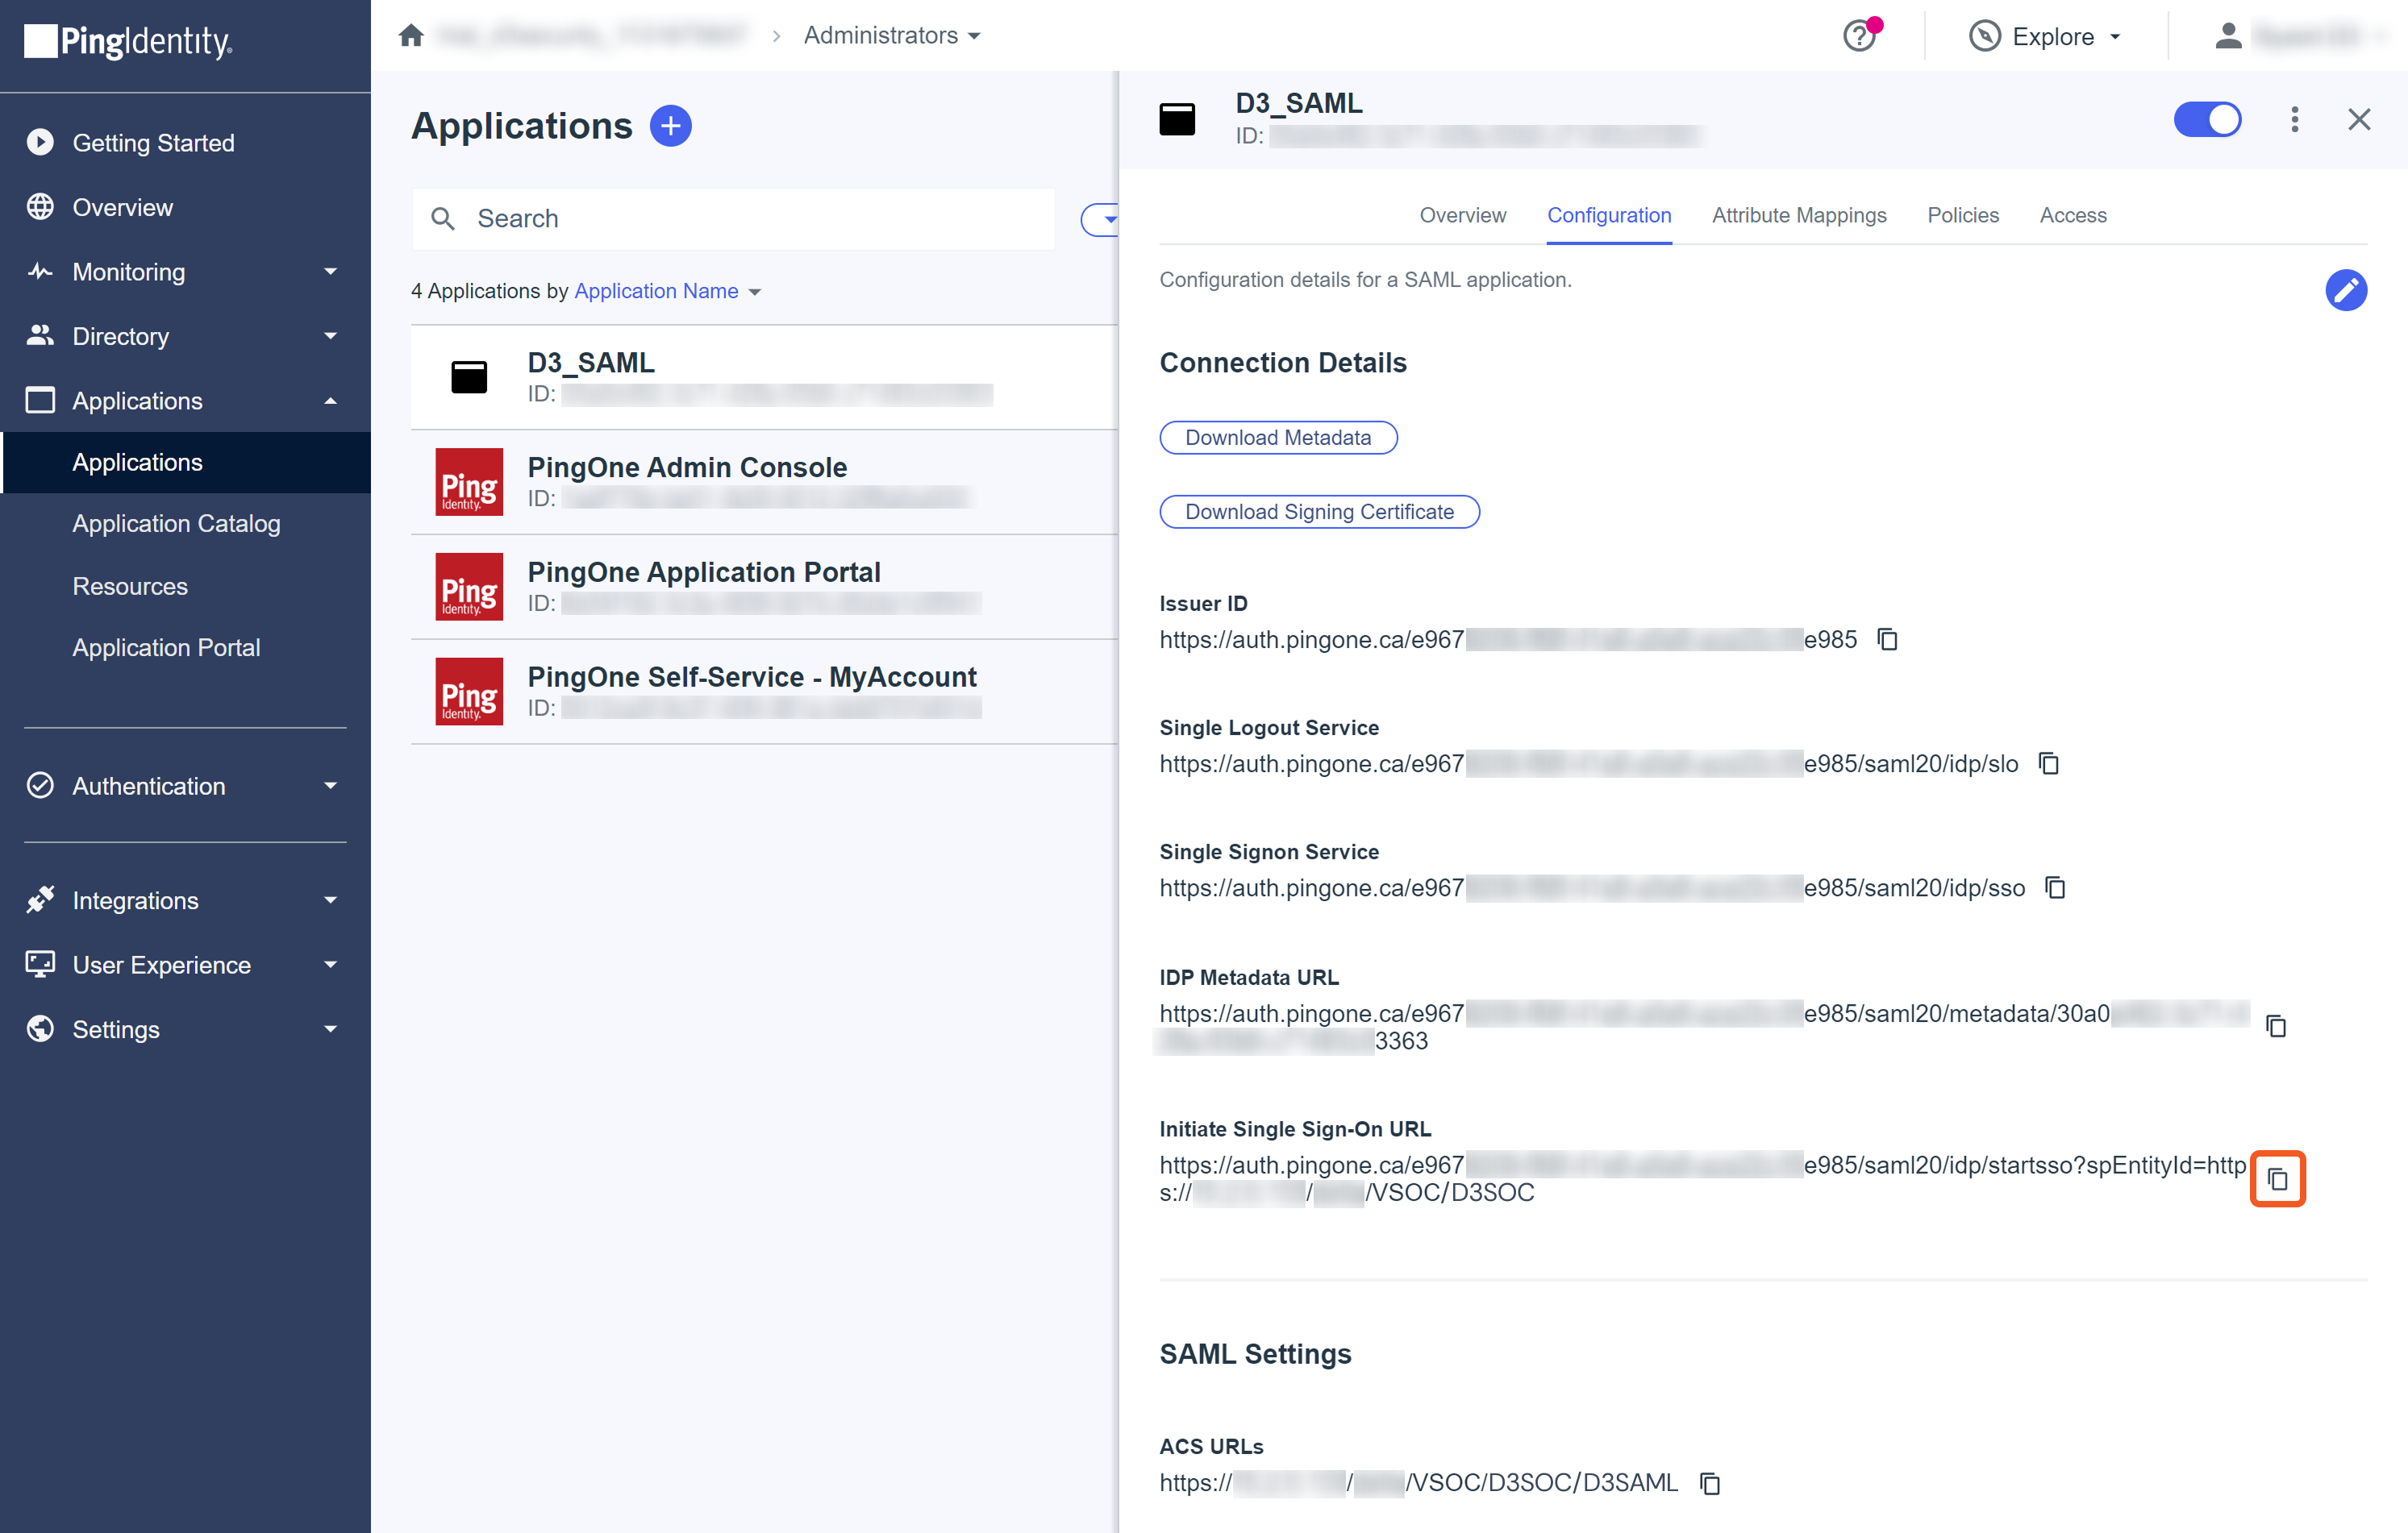Open the Policies tab
Screen dimensions: 2408x1533
1962,216
